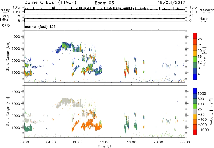This screenshot has width=214, height=148.
Task: Click the "Beam 03" label
Action: point(104,3)
